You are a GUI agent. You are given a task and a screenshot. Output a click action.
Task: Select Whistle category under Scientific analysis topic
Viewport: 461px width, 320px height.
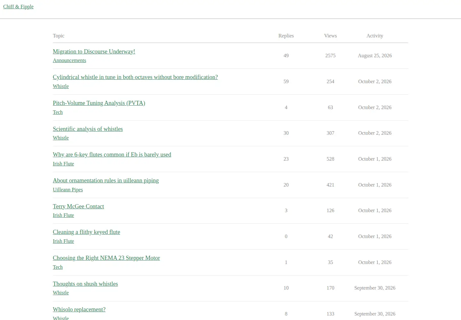61,138
